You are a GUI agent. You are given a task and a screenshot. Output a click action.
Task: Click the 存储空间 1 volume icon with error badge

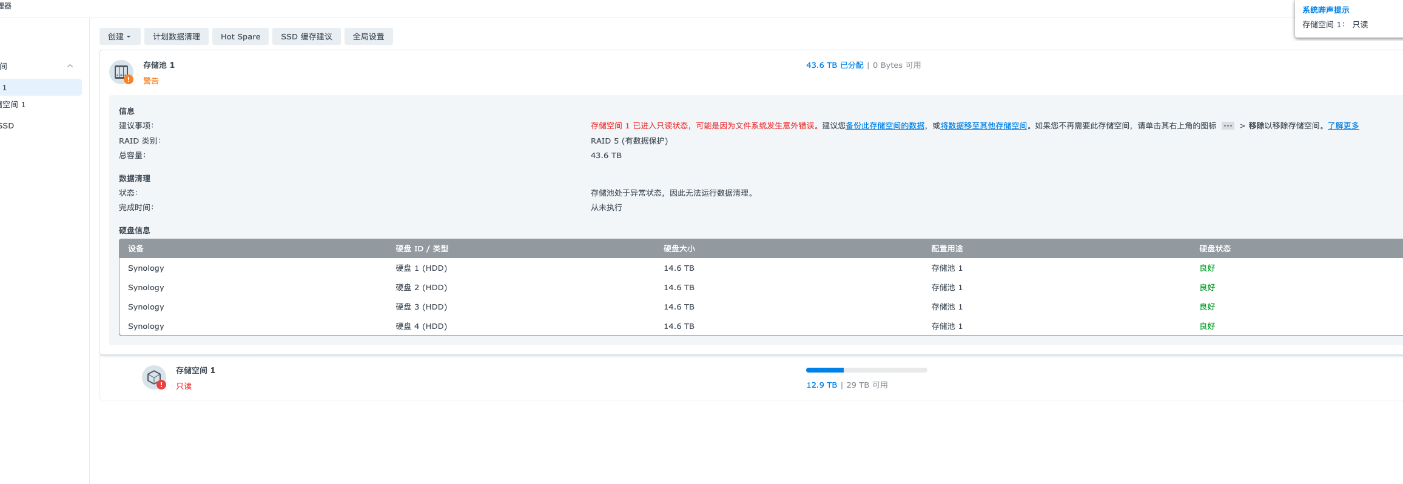click(x=154, y=377)
